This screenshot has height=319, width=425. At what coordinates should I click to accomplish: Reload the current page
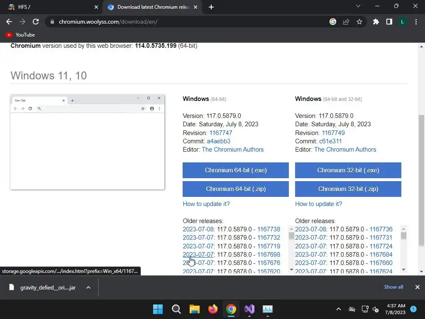(36, 22)
